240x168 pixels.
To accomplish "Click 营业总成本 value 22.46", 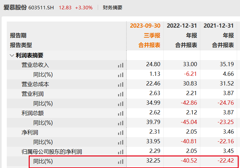I will click(153, 84).
